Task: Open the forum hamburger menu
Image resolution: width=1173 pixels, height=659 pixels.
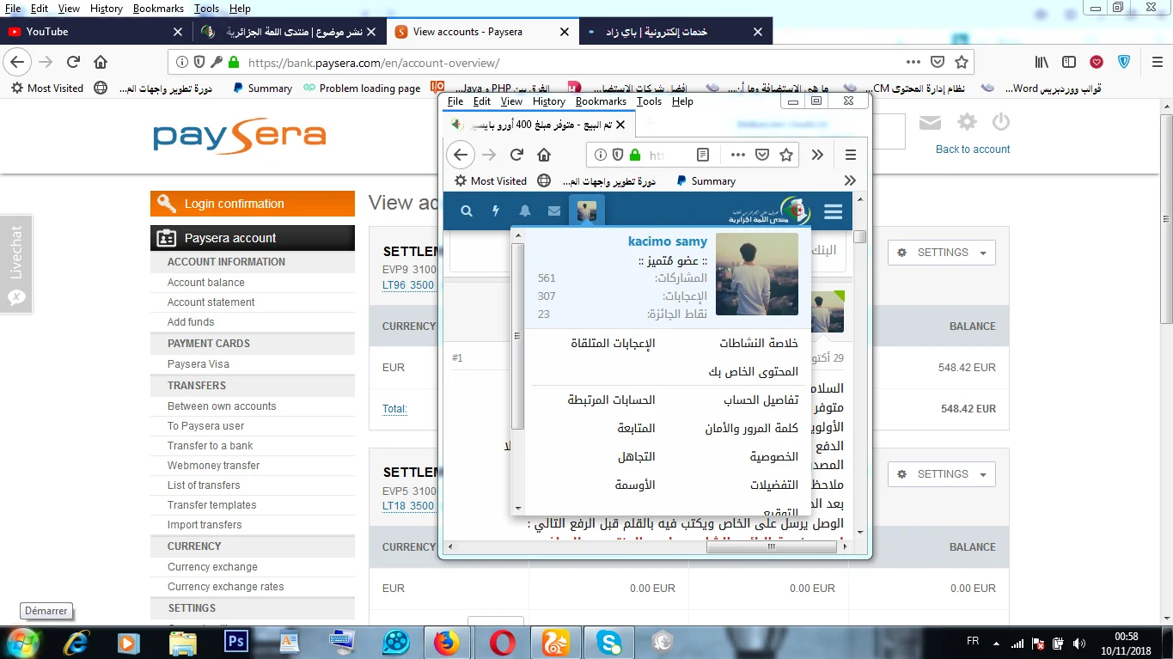Action: [x=833, y=212]
